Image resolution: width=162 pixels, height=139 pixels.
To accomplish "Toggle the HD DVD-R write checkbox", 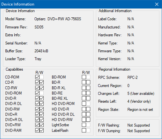I will tap(88, 109).
